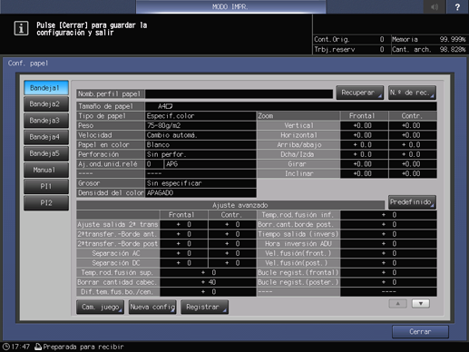Click the down arrow page button

click(x=421, y=304)
